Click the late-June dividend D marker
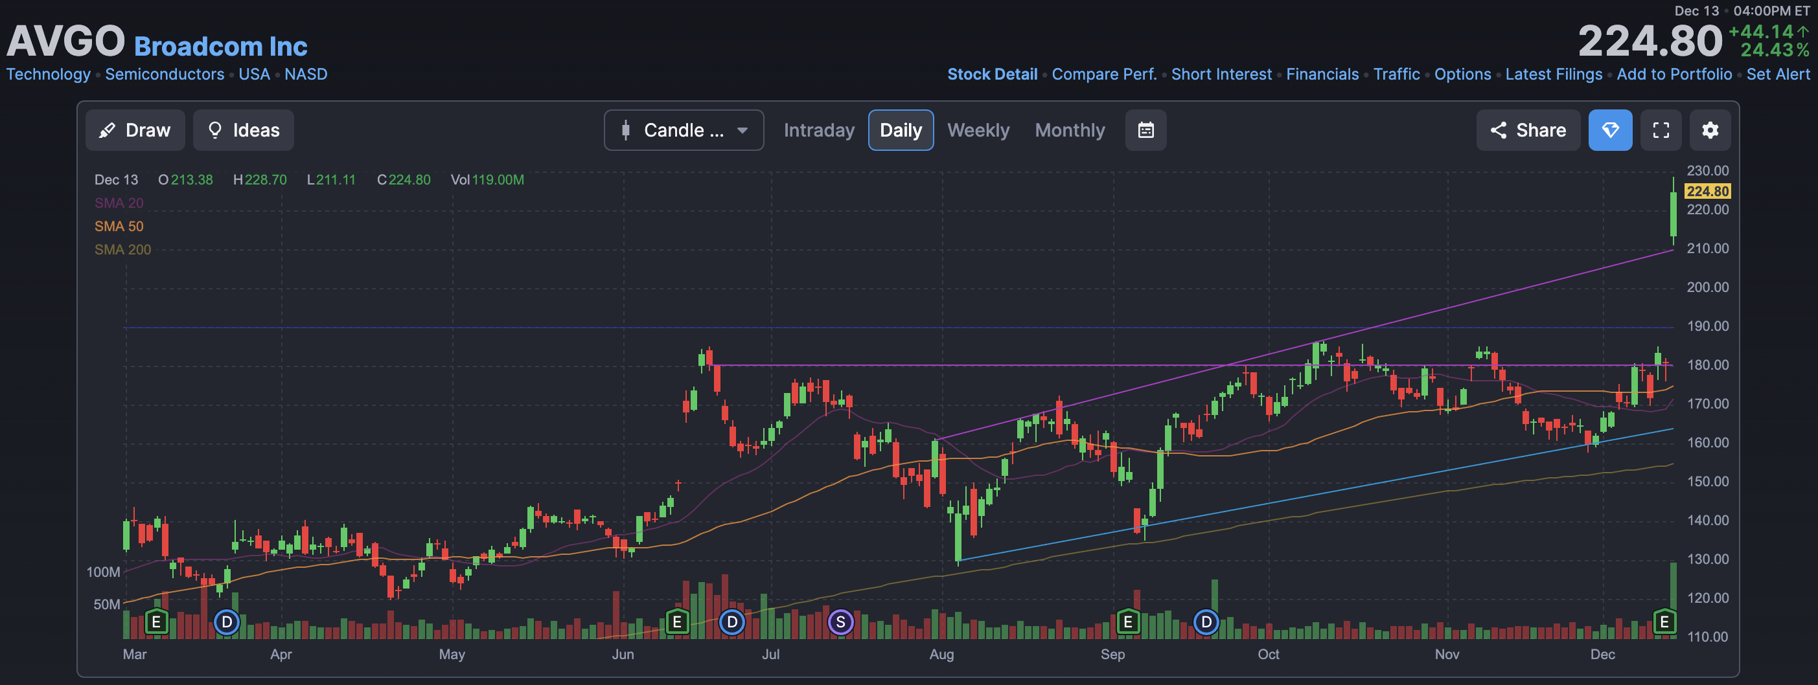 coord(732,622)
